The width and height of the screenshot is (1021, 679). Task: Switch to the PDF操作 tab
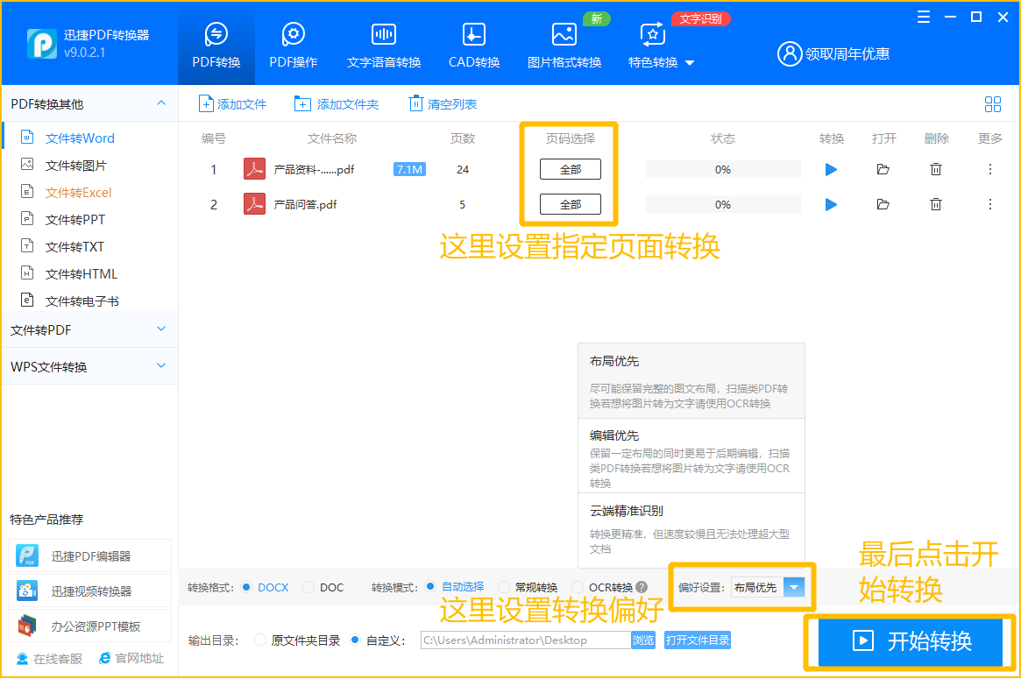(x=293, y=46)
